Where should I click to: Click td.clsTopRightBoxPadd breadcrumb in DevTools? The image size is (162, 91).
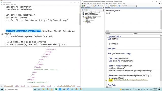click(x=66, y=86)
